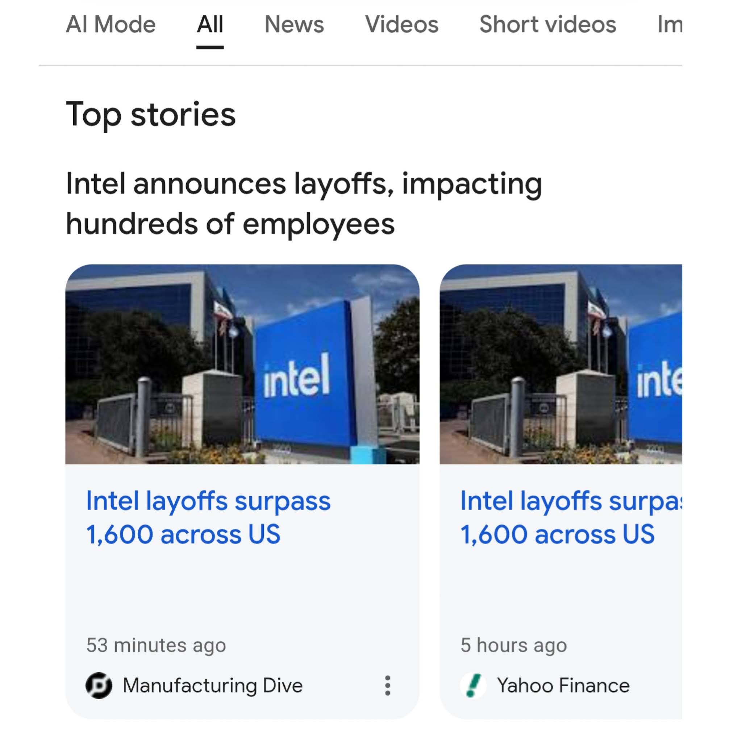Select the All tab
Viewport: 742px width, 742px height.
coord(210,25)
